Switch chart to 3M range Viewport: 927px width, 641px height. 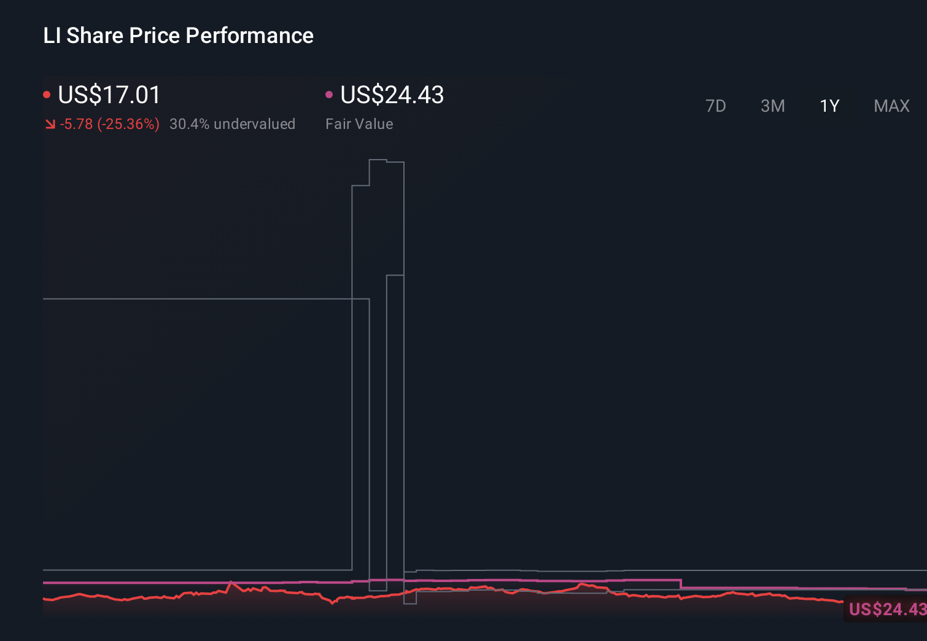pyautogui.click(x=773, y=106)
